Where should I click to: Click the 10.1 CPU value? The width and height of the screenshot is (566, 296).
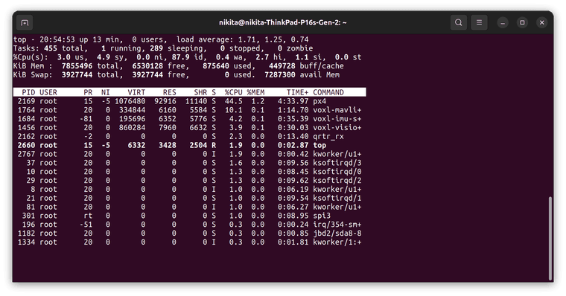coord(234,110)
